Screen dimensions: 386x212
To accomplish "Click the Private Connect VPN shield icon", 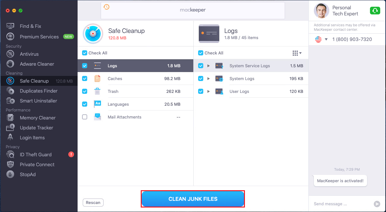I will point(10,164).
